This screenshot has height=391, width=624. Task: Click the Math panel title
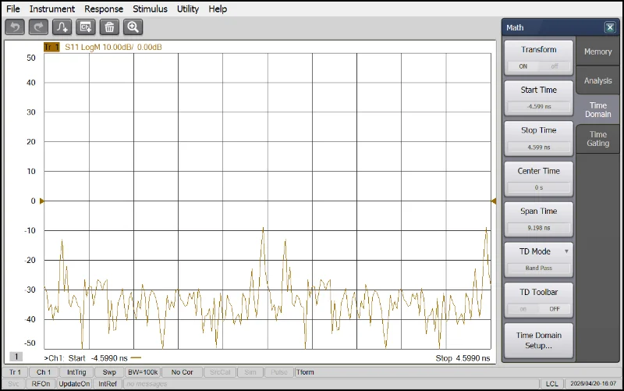click(515, 27)
